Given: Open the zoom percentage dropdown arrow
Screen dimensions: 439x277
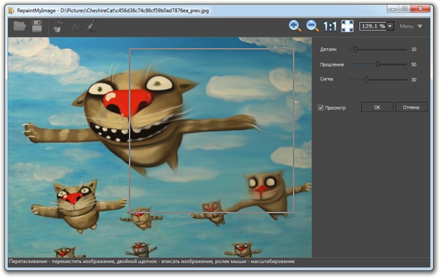Looking at the screenshot, I should 390,26.
